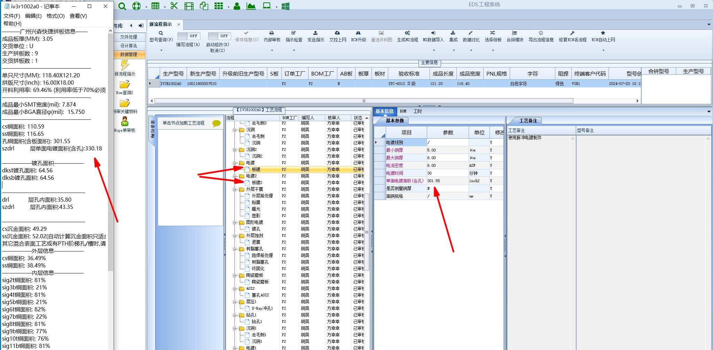Open the 内部审核 dropdown arrow
This screenshot has height=350, width=713.
(x=272, y=50)
